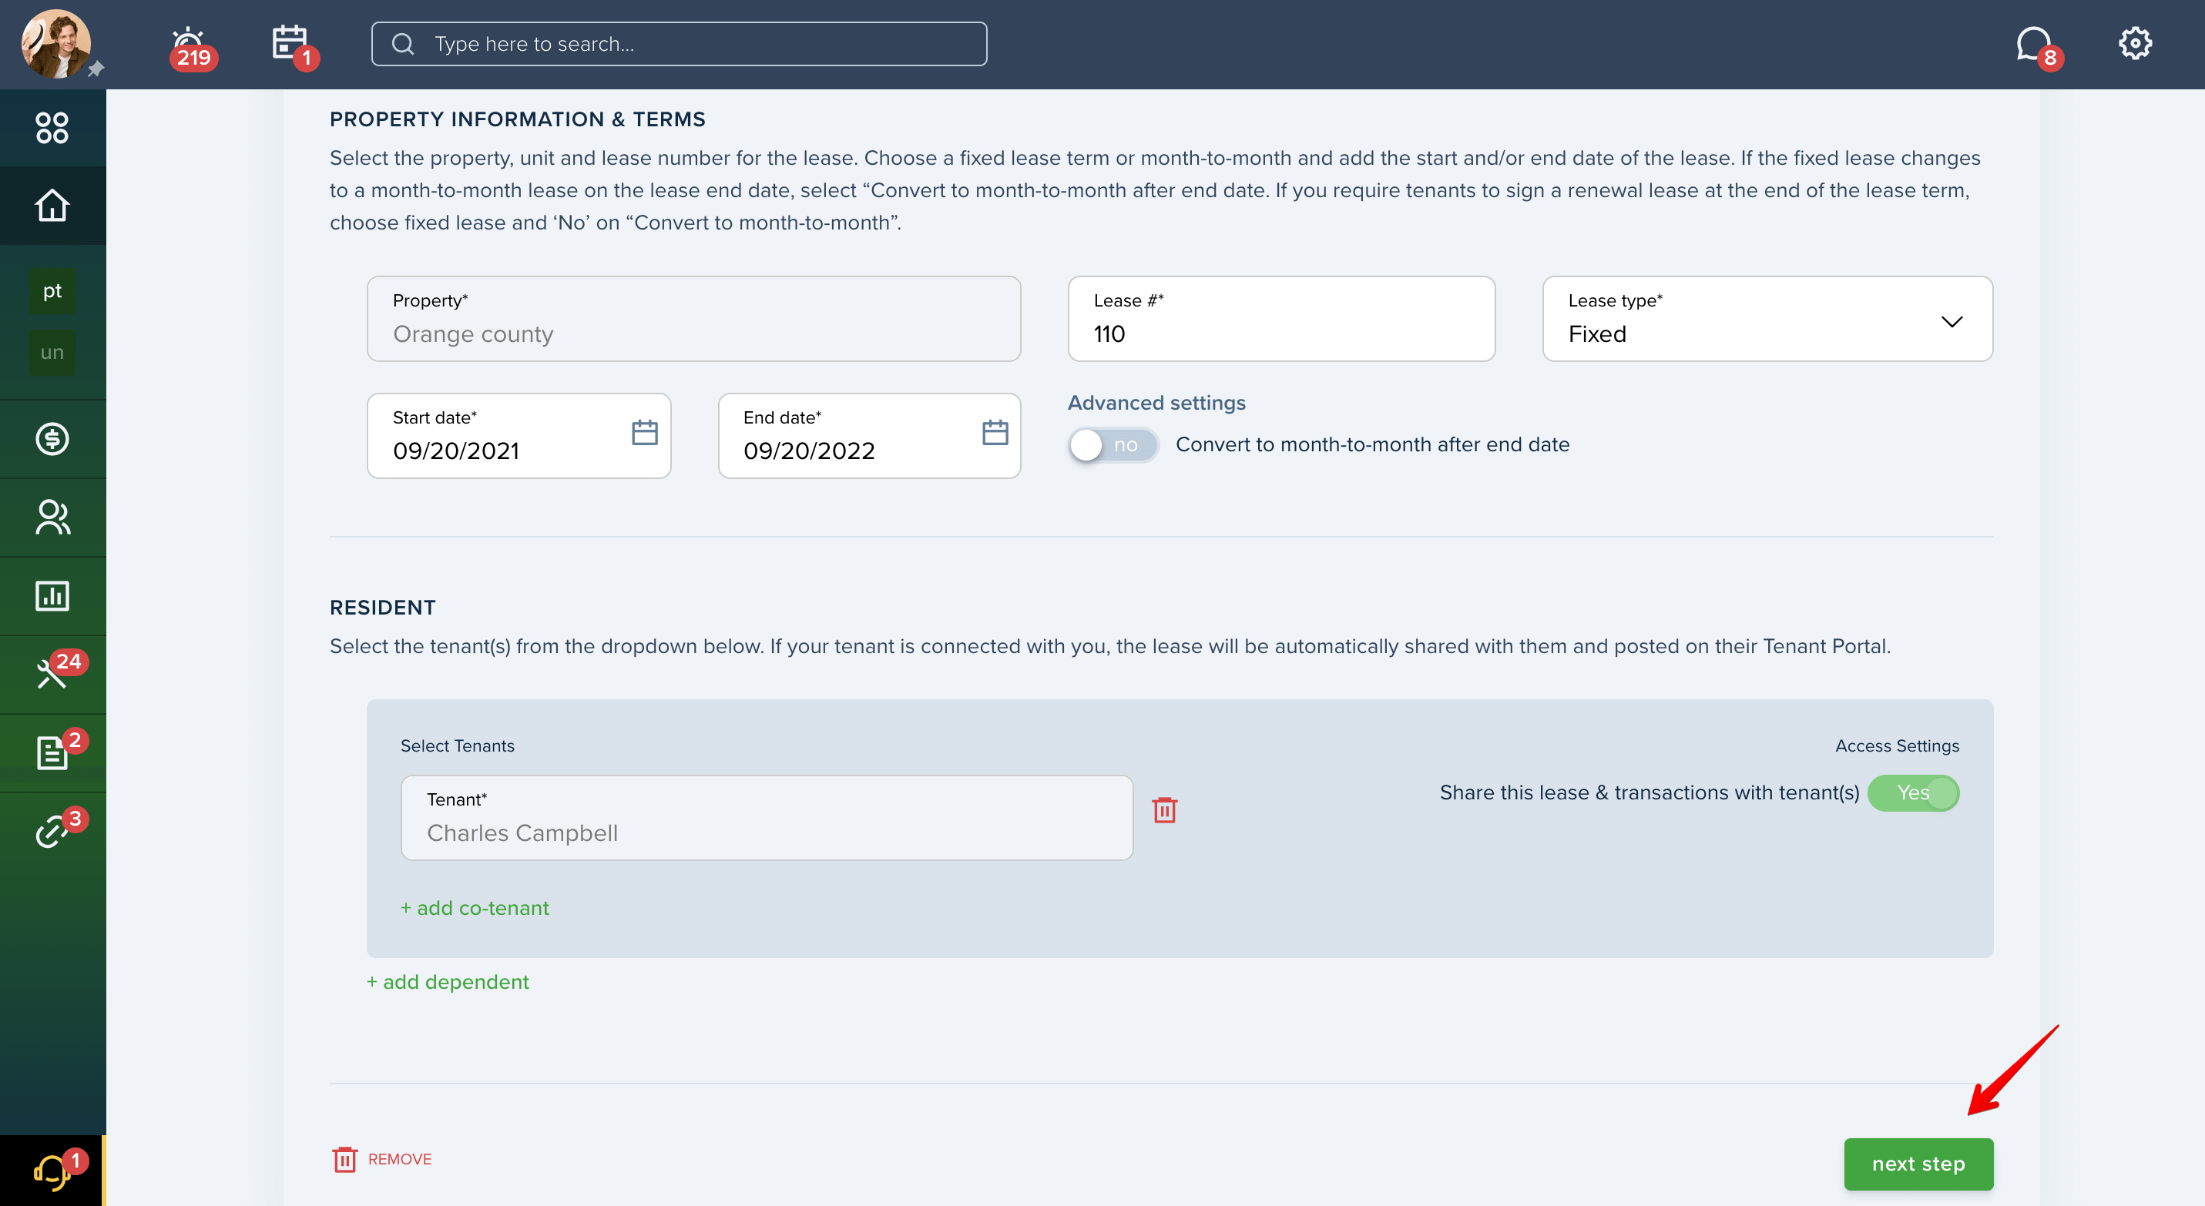Toggle Convert to month-to-month after end date

coord(1113,445)
